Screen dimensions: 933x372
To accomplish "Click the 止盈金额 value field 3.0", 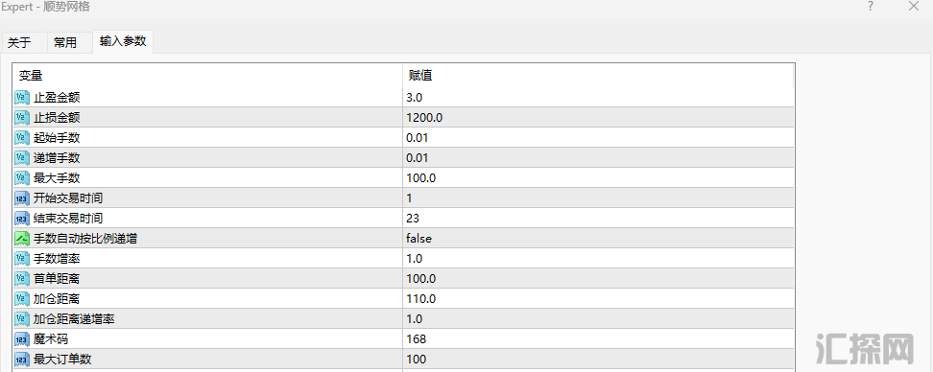I will point(598,98).
